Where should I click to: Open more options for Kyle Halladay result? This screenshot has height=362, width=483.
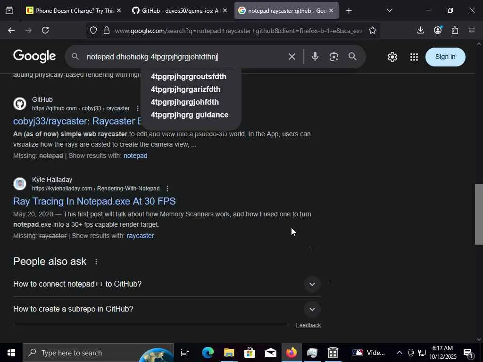(167, 189)
